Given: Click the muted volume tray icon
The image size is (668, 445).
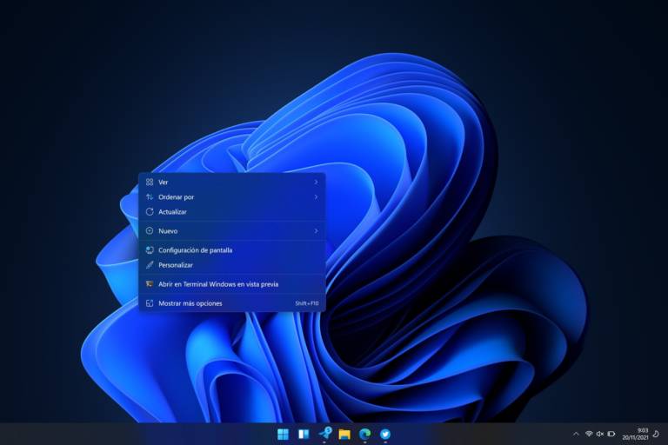Looking at the screenshot, I should pos(600,434).
